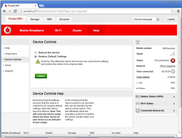Image resolution: width=182 pixels, height=138 pixels.
Task: Click the footer Mobile Broadband link
Action: (11, 133)
